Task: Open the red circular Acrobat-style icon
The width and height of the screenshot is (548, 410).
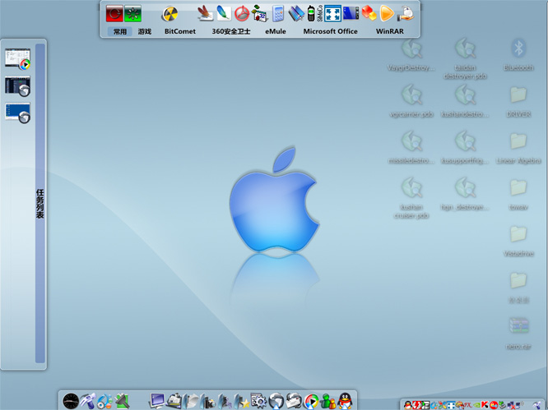Action: click(x=241, y=14)
